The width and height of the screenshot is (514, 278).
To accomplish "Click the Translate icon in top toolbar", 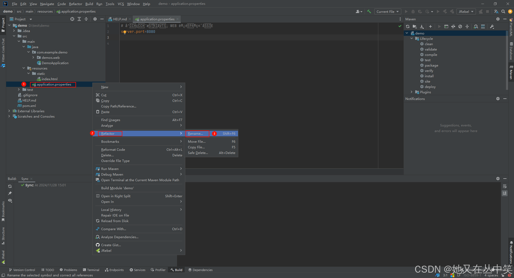I will [x=496, y=11].
